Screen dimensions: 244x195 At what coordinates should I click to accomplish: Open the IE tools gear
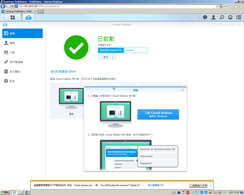pos(241,6)
